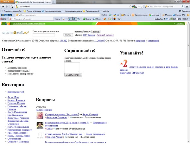Image resolution: width=190 pixels, height=146 pixels.
Task: Open the Компьютеры, Интернет category
Action: click(20, 130)
